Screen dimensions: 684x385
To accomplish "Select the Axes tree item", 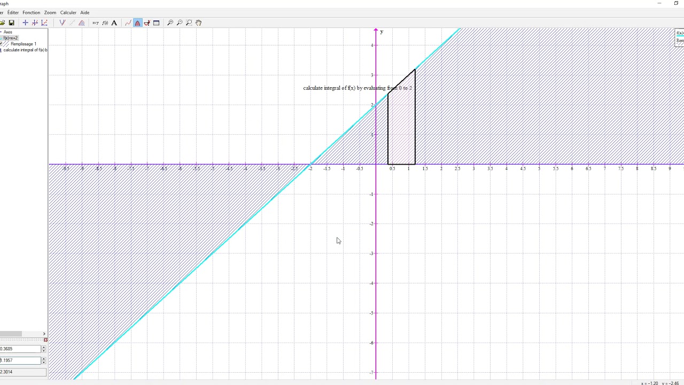I will pos(7,32).
